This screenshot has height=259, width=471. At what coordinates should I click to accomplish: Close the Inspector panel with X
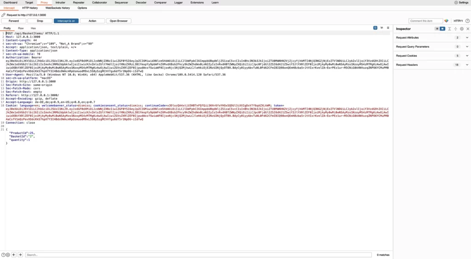(467, 29)
